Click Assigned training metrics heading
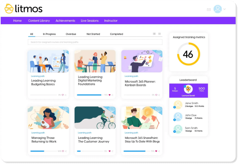 tap(189, 37)
